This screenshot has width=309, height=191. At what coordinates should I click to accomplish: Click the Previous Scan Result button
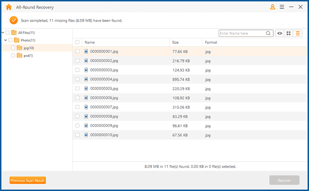28,180
